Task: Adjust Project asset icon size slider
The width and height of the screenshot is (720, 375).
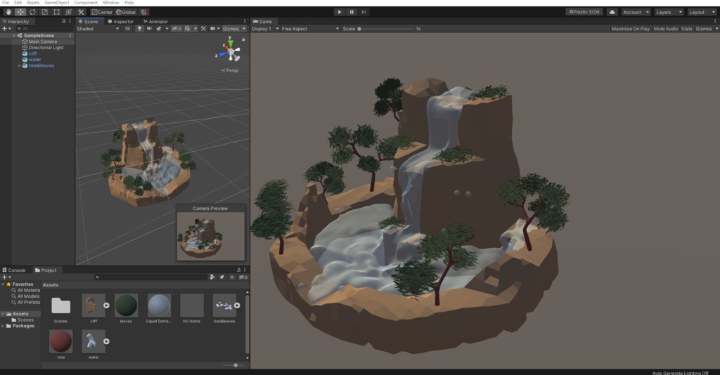Action: point(236,365)
